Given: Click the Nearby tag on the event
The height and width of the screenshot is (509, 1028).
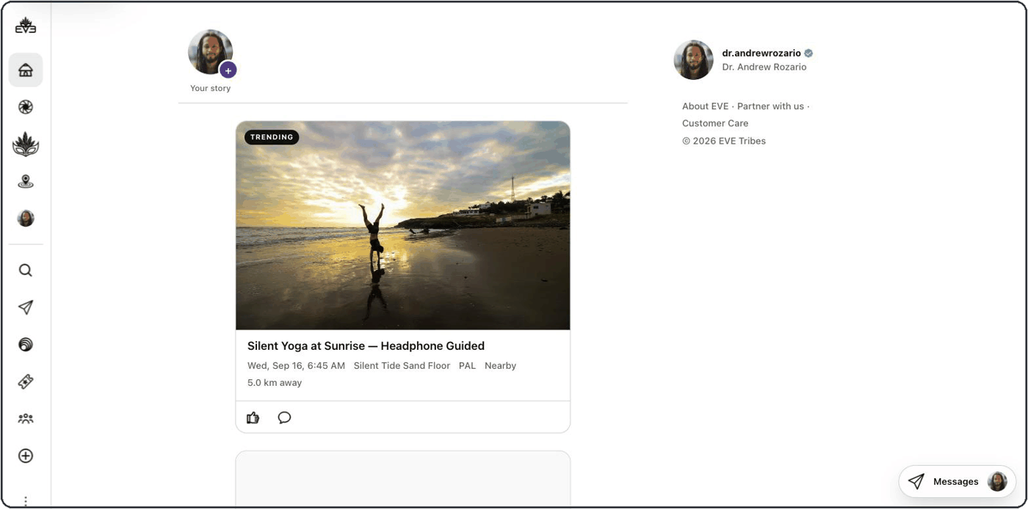Looking at the screenshot, I should click(x=500, y=366).
